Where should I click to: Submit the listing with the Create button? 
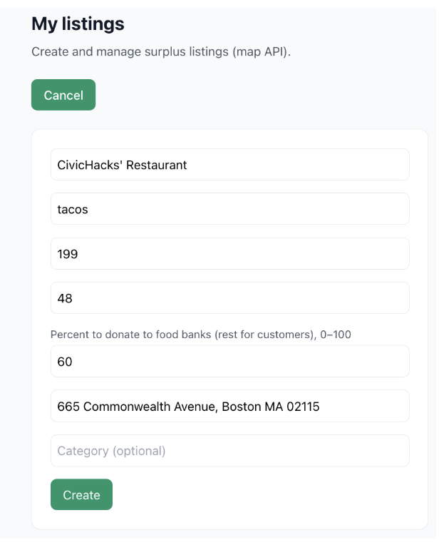pos(81,494)
